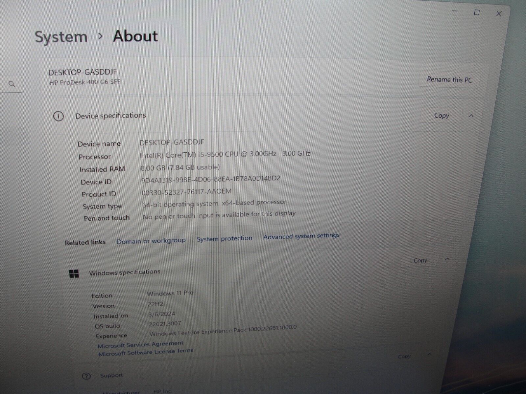Screen dimensions: 526x394
Task: Click the About breadcrumb title
Action: point(135,36)
